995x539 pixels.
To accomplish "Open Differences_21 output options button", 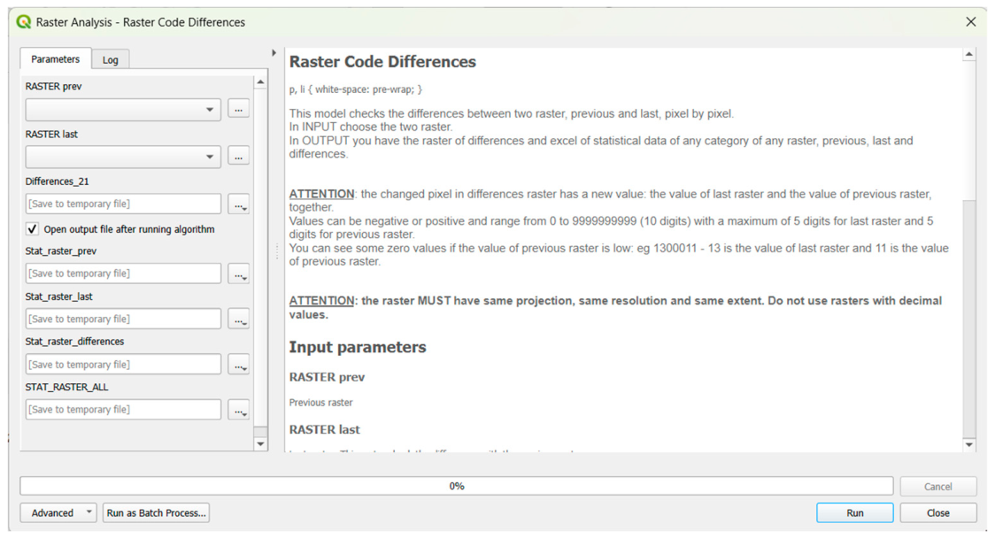I will 239,204.
